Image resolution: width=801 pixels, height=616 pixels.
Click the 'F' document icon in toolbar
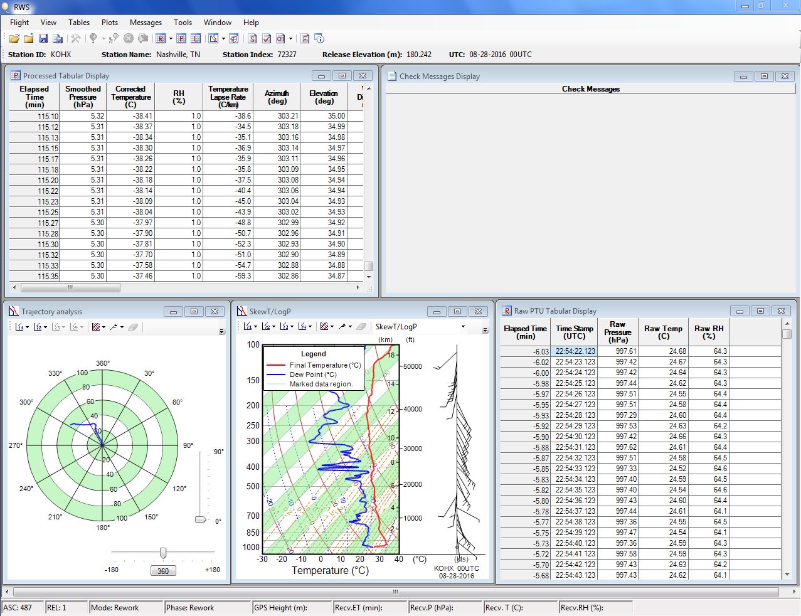click(x=305, y=39)
